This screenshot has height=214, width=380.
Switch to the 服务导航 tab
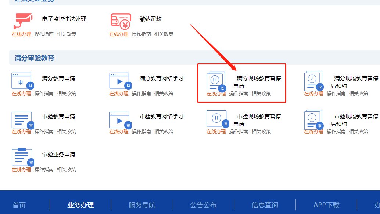142,205
